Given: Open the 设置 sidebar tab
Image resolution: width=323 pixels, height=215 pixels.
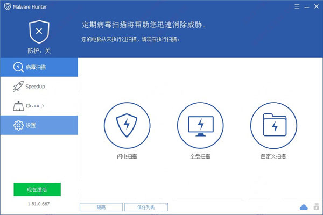Looking at the screenshot, I should (39, 125).
